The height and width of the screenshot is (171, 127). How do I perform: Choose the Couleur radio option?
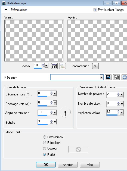pyautogui.click(x=45, y=148)
